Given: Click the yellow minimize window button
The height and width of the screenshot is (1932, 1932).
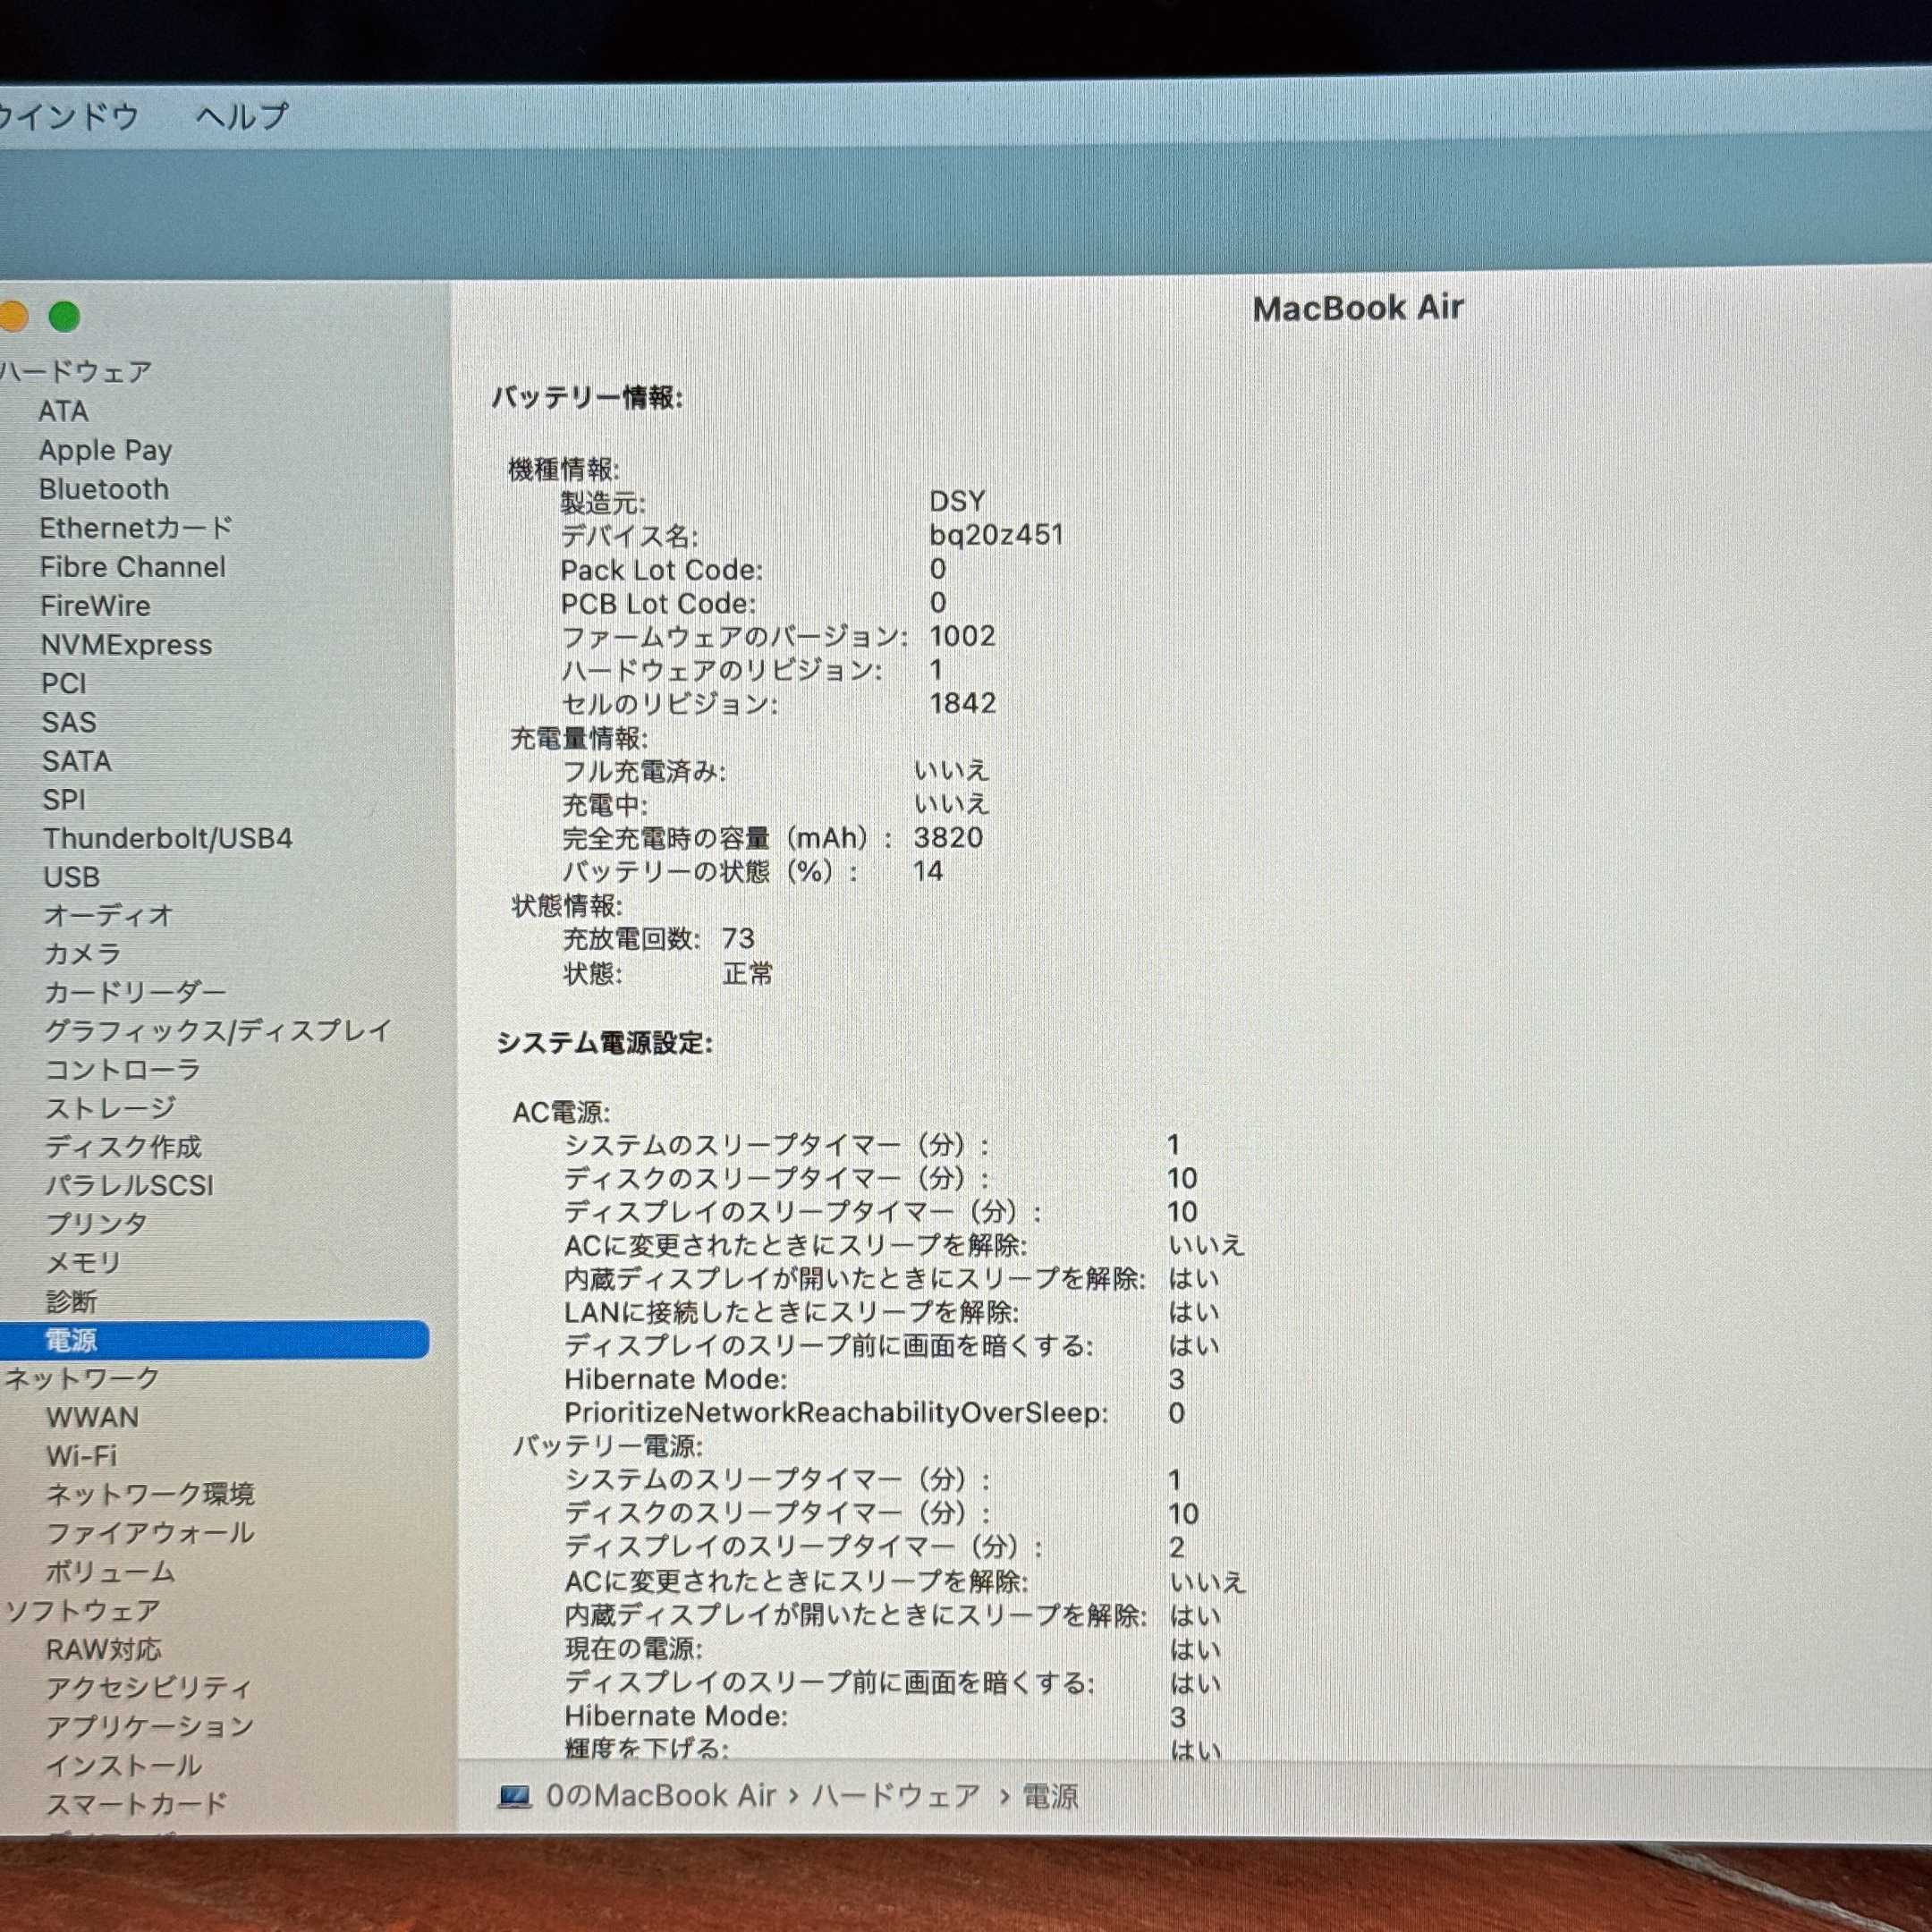Looking at the screenshot, I should pyautogui.click(x=12, y=317).
